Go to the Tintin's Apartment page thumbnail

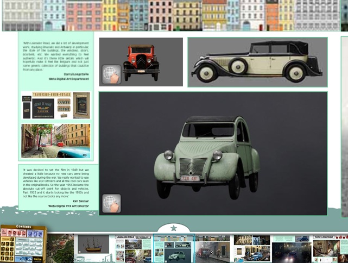330,249
